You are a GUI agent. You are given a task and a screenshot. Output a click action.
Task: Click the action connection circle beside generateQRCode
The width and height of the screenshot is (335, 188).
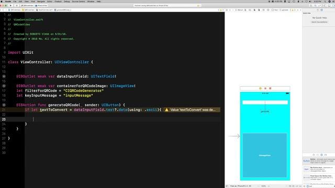[x=4, y=105]
